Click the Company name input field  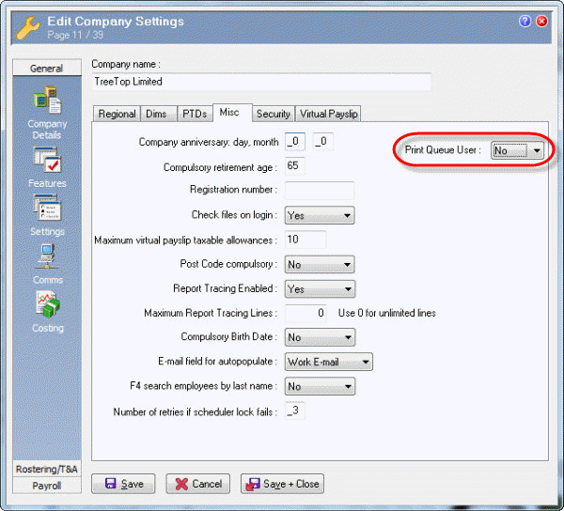pos(261,82)
